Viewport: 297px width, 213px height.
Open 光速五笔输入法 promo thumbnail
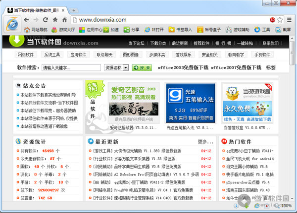click(191, 103)
